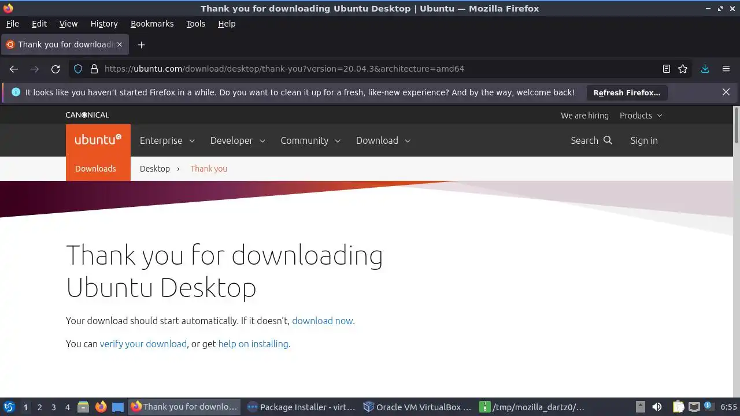740x416 pixels.
Task: Expand the Download navigation dropdown
Action: click(383, 140)
